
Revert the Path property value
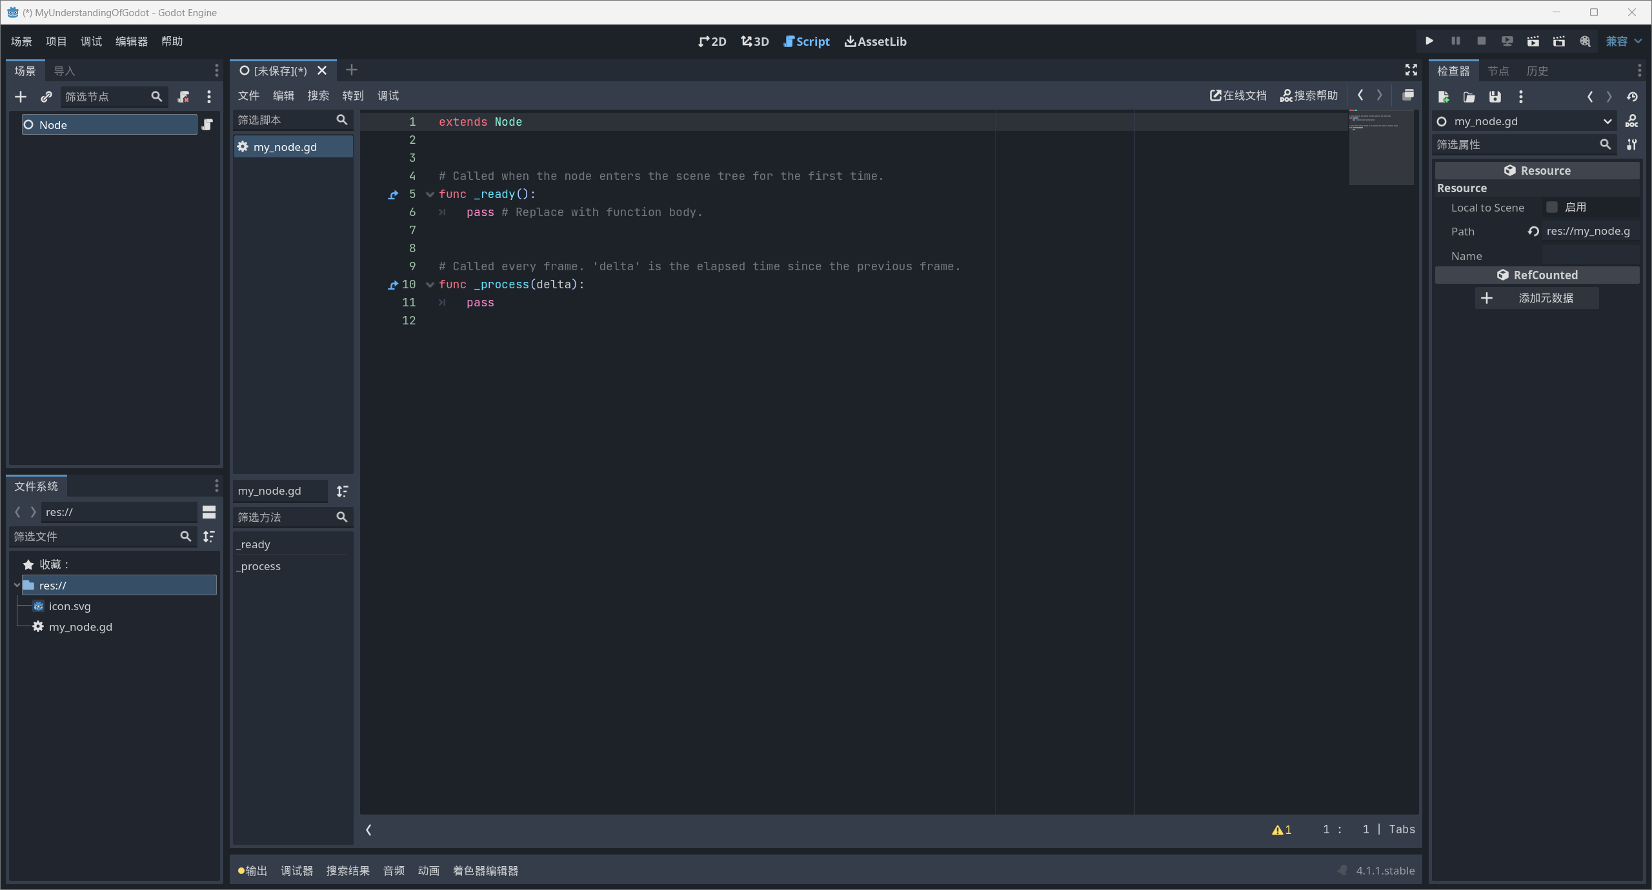[x=1533, y=232]
